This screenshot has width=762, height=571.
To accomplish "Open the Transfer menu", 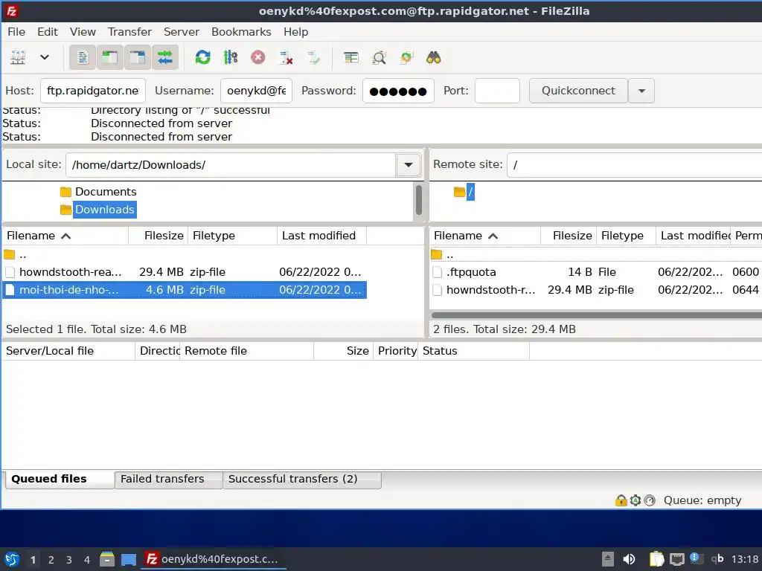I will [x=129, y=32].
